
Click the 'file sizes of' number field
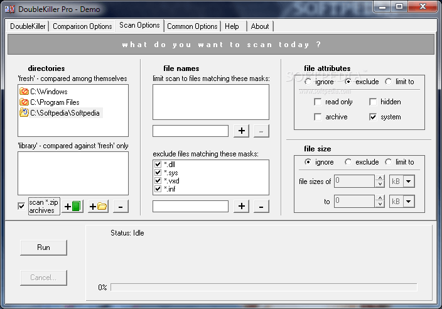click(x=354, y=182)
